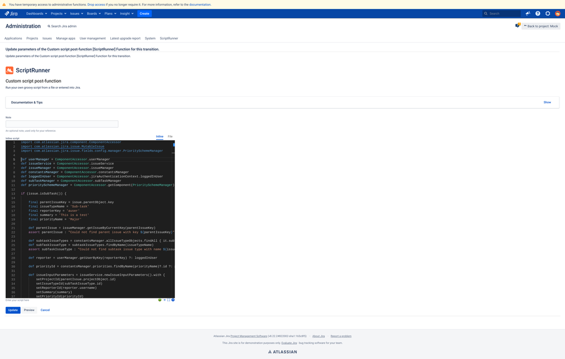Click the magnifier next to Search Jira admin
The height and width of the screenshot is (359, 565).
coord(49,26)
